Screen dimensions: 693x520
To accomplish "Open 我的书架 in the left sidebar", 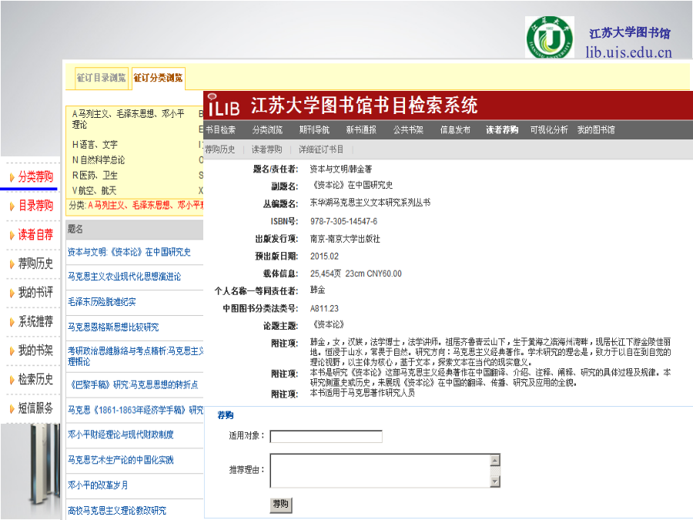I will 35,351.
